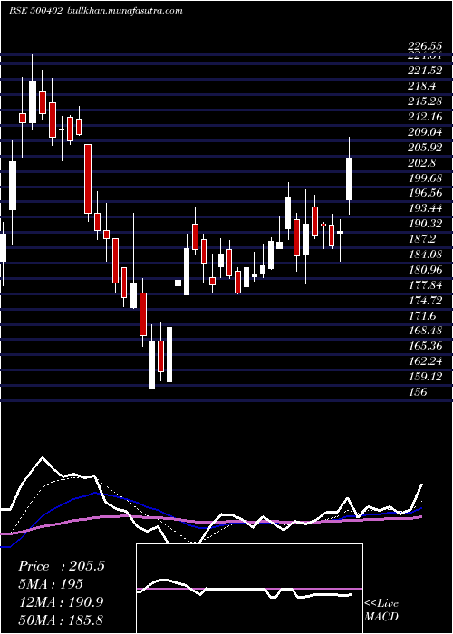Click the 218.4 price level label
The image size is (453, 634).
pyautogui.click(x=422, y=86)
